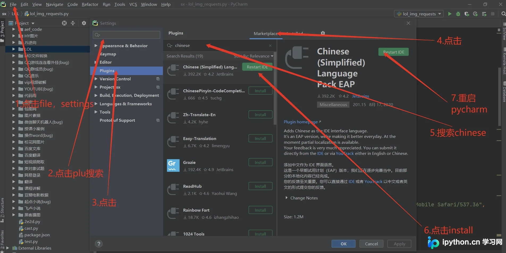Open the Database side tool window
This screenshot has width=506, height=253.
(x=504, y=91)
